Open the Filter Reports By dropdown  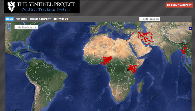pyautogui.click(x=26, y=27)
